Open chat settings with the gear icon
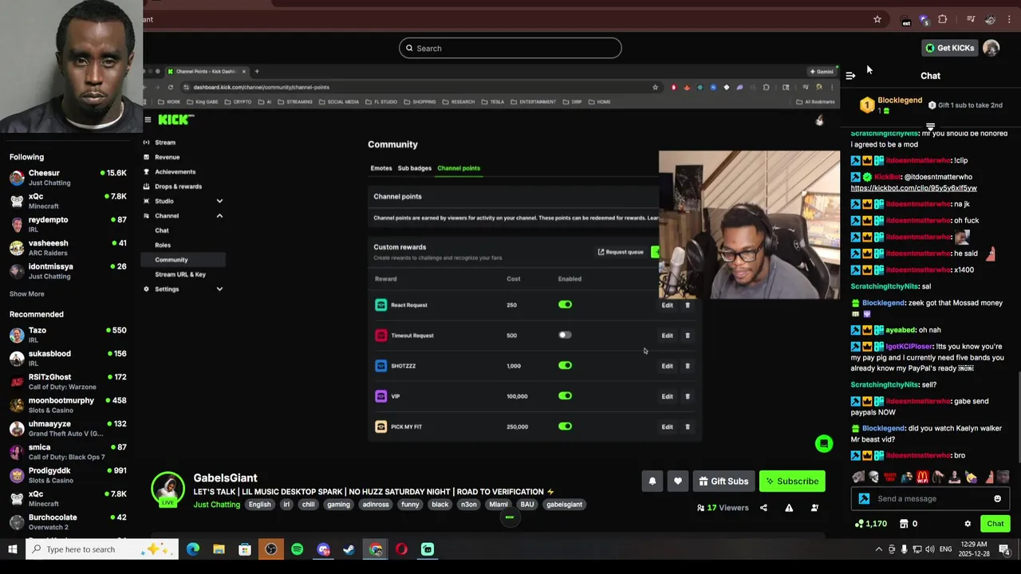This screenshot has width=1021, height=574. (968, 524)
